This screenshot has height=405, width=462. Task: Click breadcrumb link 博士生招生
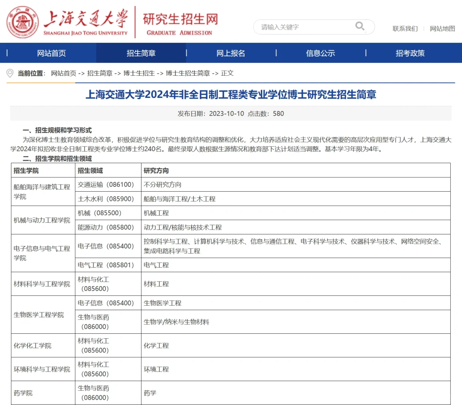tap(139, 73)
